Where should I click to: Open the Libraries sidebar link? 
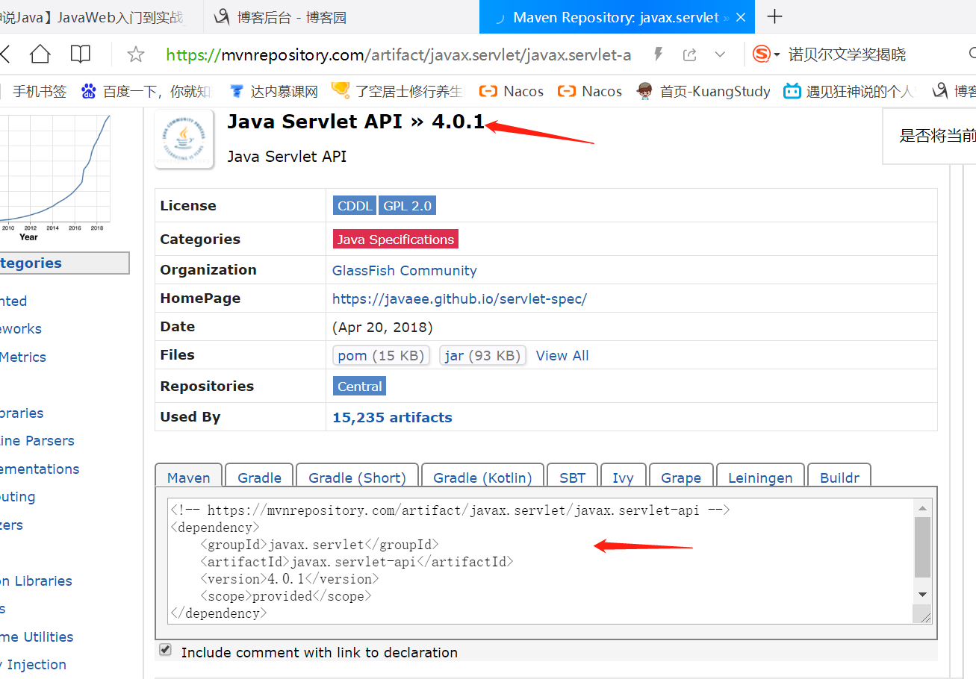pos(22,413)
